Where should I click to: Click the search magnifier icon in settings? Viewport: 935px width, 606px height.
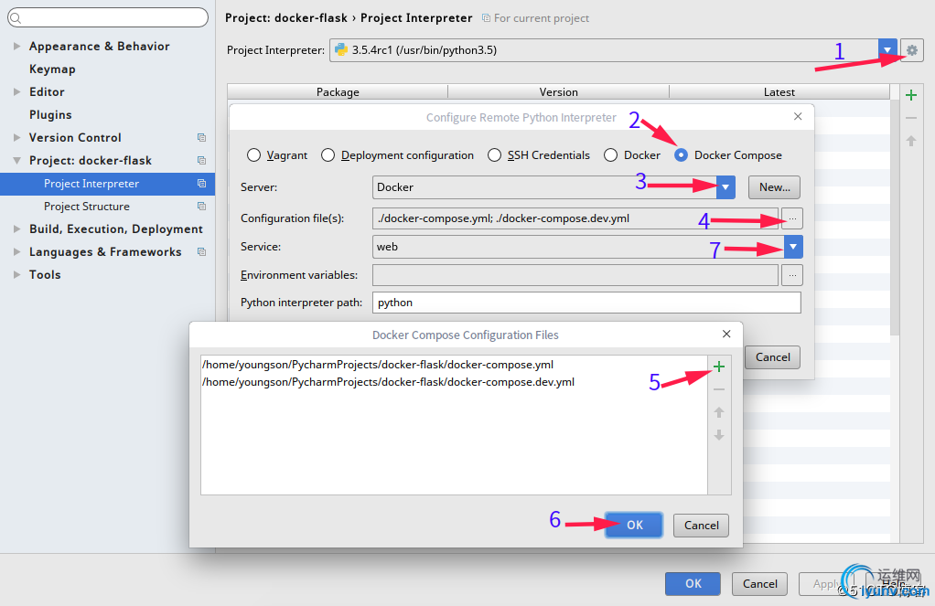coord(16,18)
